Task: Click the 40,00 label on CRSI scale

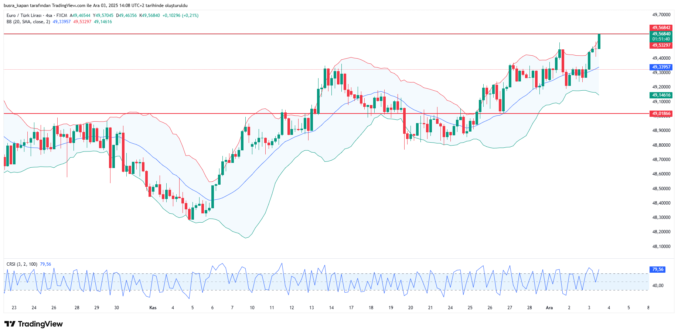Action: click(658, 286)
